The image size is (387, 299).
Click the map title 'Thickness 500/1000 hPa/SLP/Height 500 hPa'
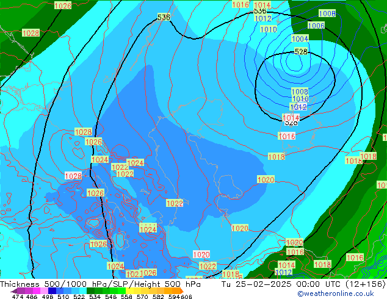[x=100, y=284]
